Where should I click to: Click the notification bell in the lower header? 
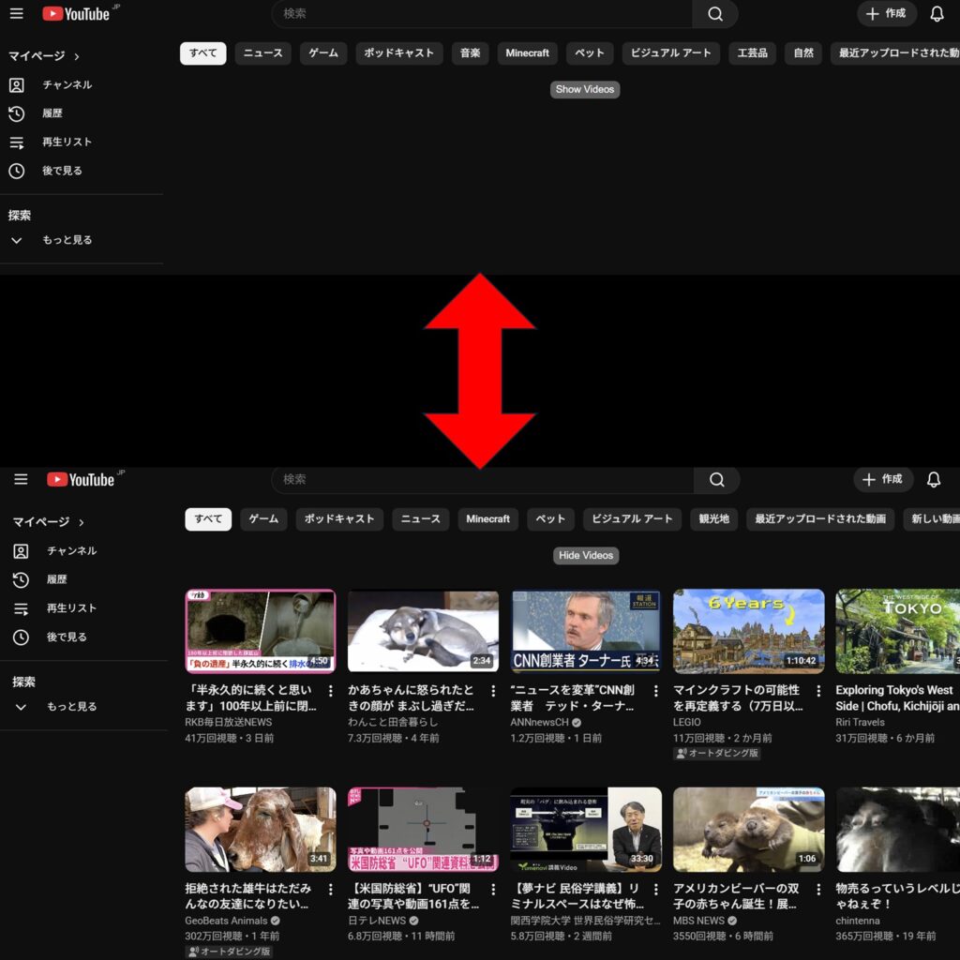933,479
